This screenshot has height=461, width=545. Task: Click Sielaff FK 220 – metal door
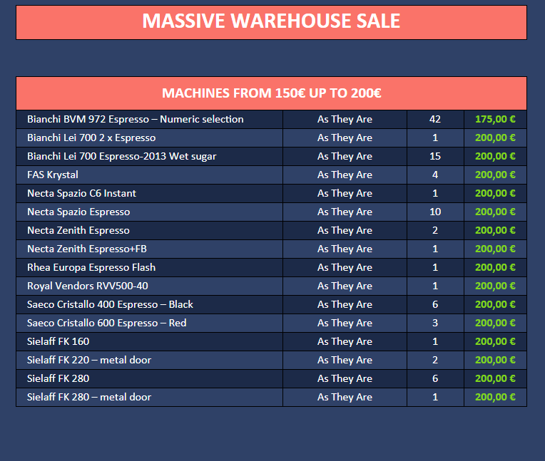pyautogui.click(x=89, y=360)
